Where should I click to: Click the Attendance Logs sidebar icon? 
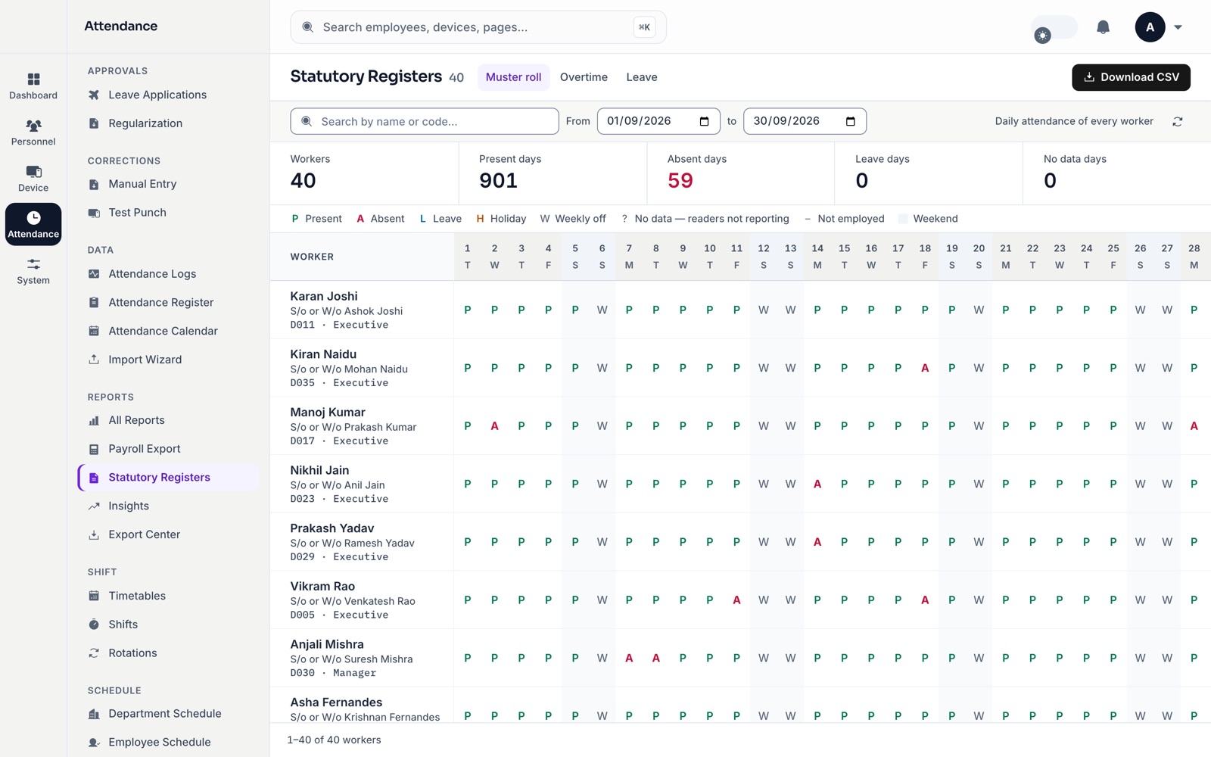94,274
